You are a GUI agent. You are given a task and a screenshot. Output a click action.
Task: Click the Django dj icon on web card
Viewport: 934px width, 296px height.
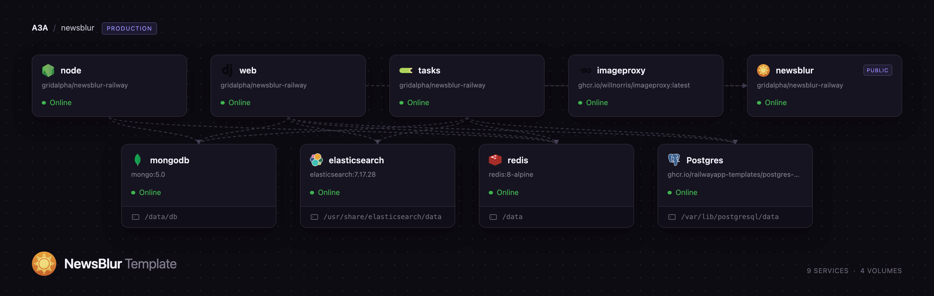pyautogui.click(x=227, y=70)
